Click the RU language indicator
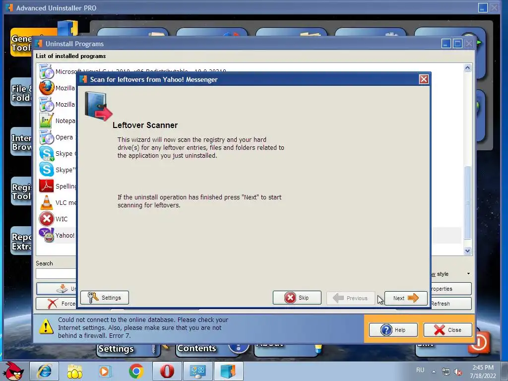This screenshot has width=508, height=381. coord(420,370)
